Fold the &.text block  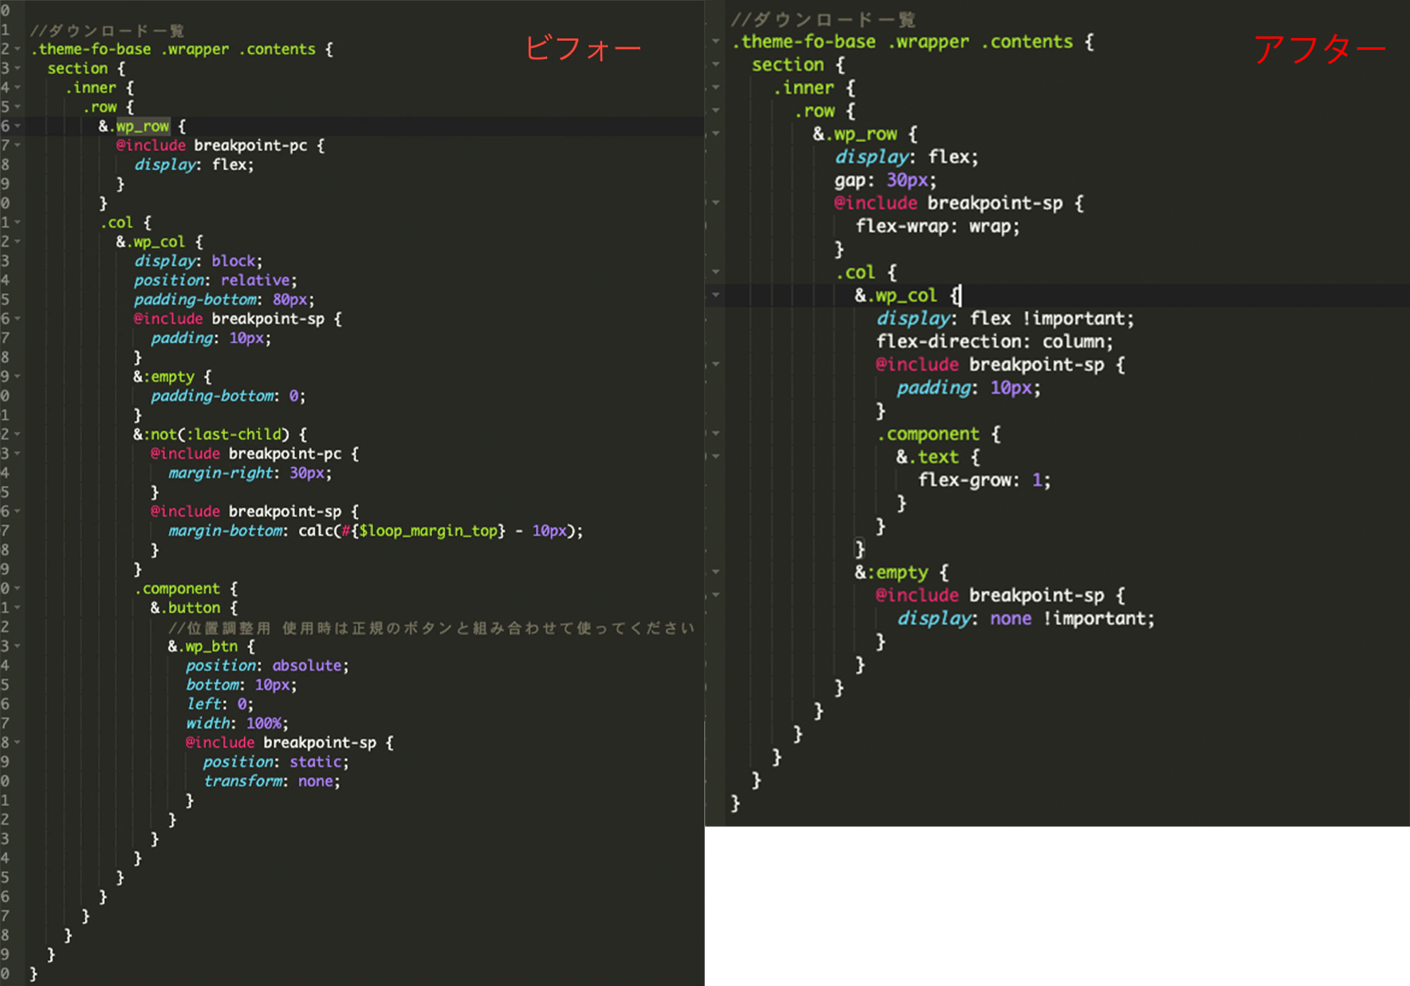point(716,457)
